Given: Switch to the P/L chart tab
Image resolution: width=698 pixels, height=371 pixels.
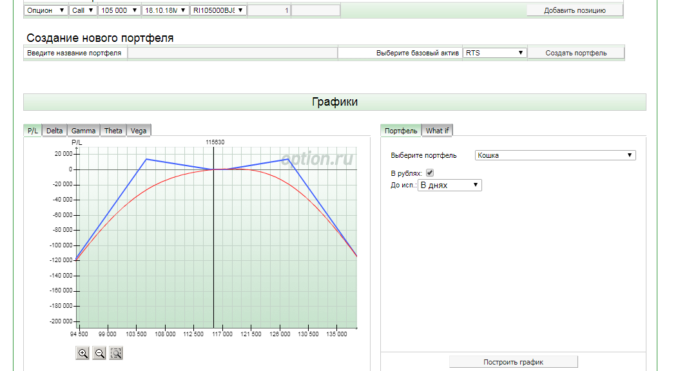Looking at the screenshot, I should coord(32,130).
